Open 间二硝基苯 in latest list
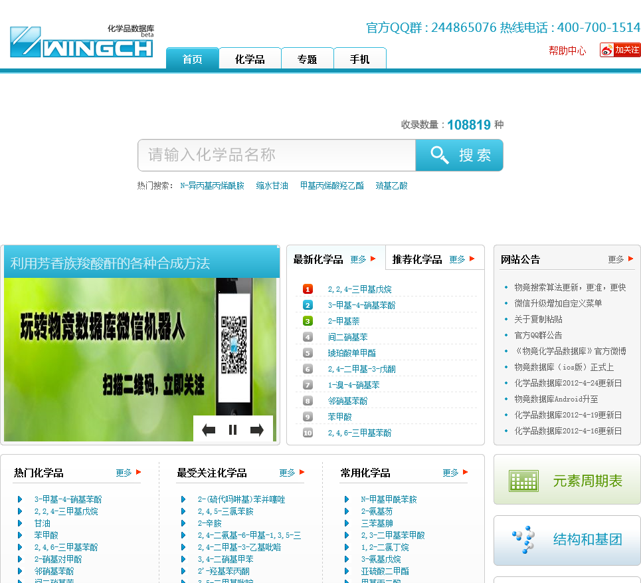 click(347, 337)
